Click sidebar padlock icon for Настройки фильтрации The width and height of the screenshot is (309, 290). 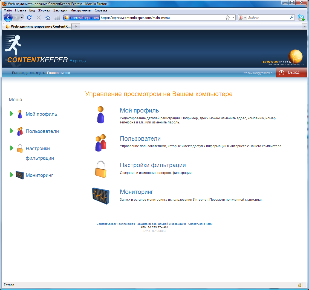click(x=20, y=149)
